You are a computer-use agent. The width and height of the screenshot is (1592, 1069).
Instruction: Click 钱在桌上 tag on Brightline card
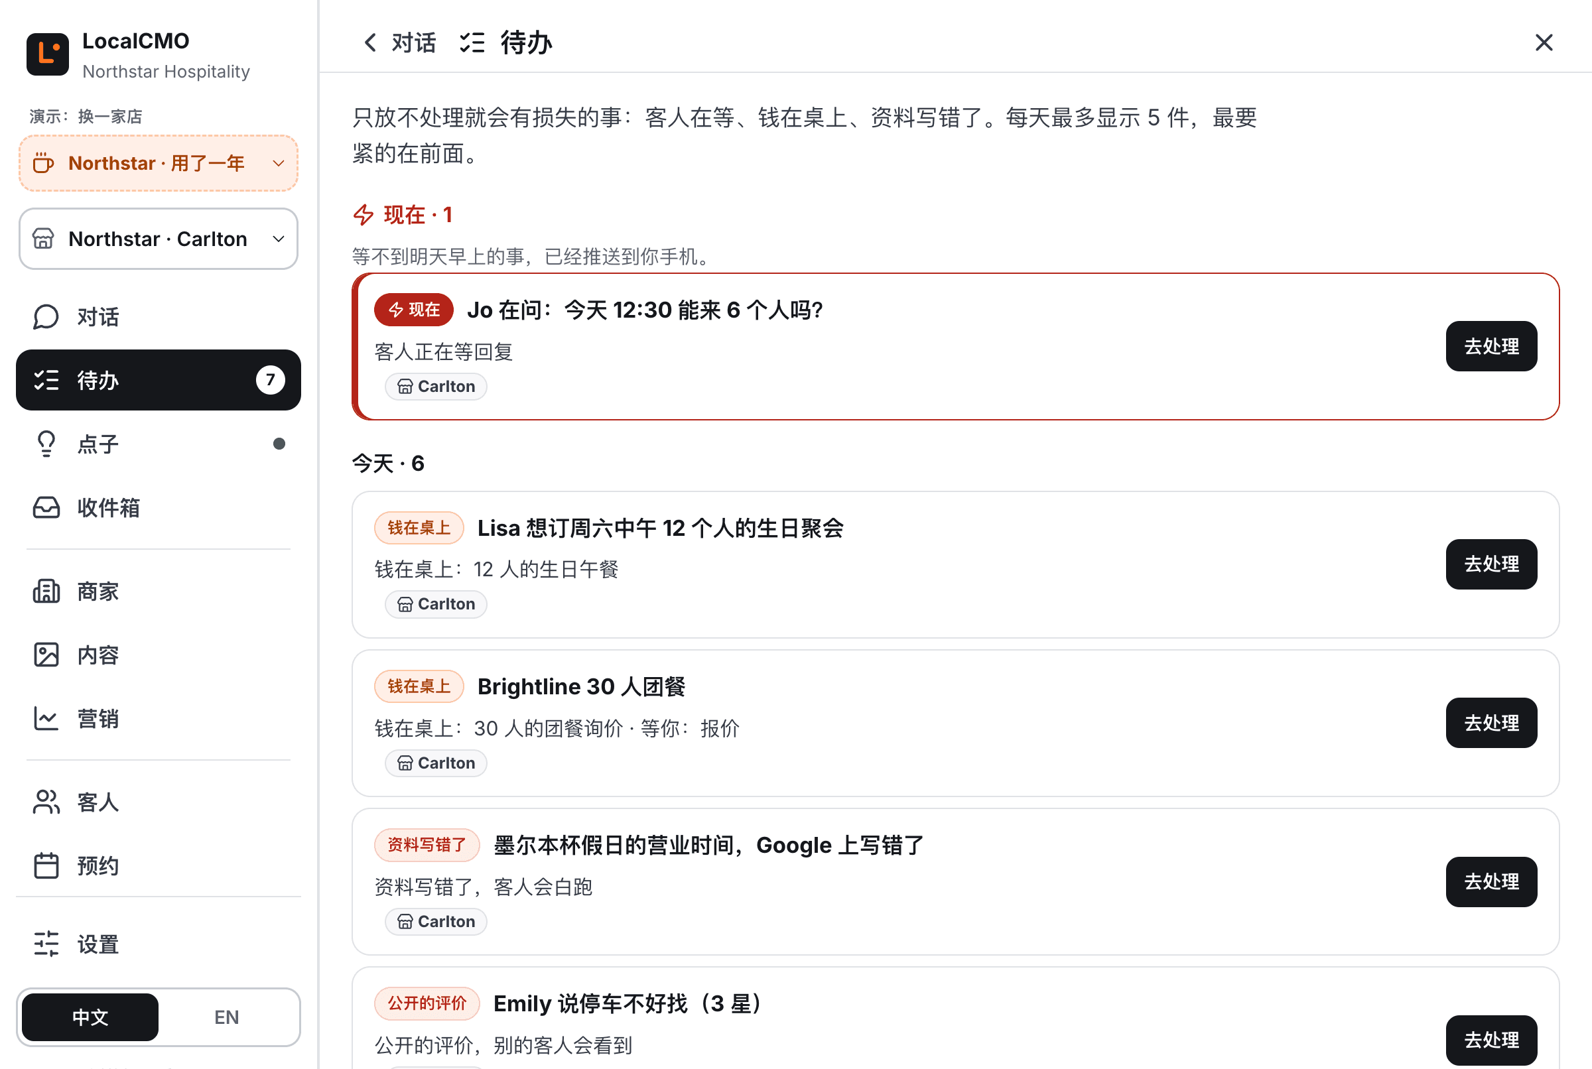(x=419, y=686)
